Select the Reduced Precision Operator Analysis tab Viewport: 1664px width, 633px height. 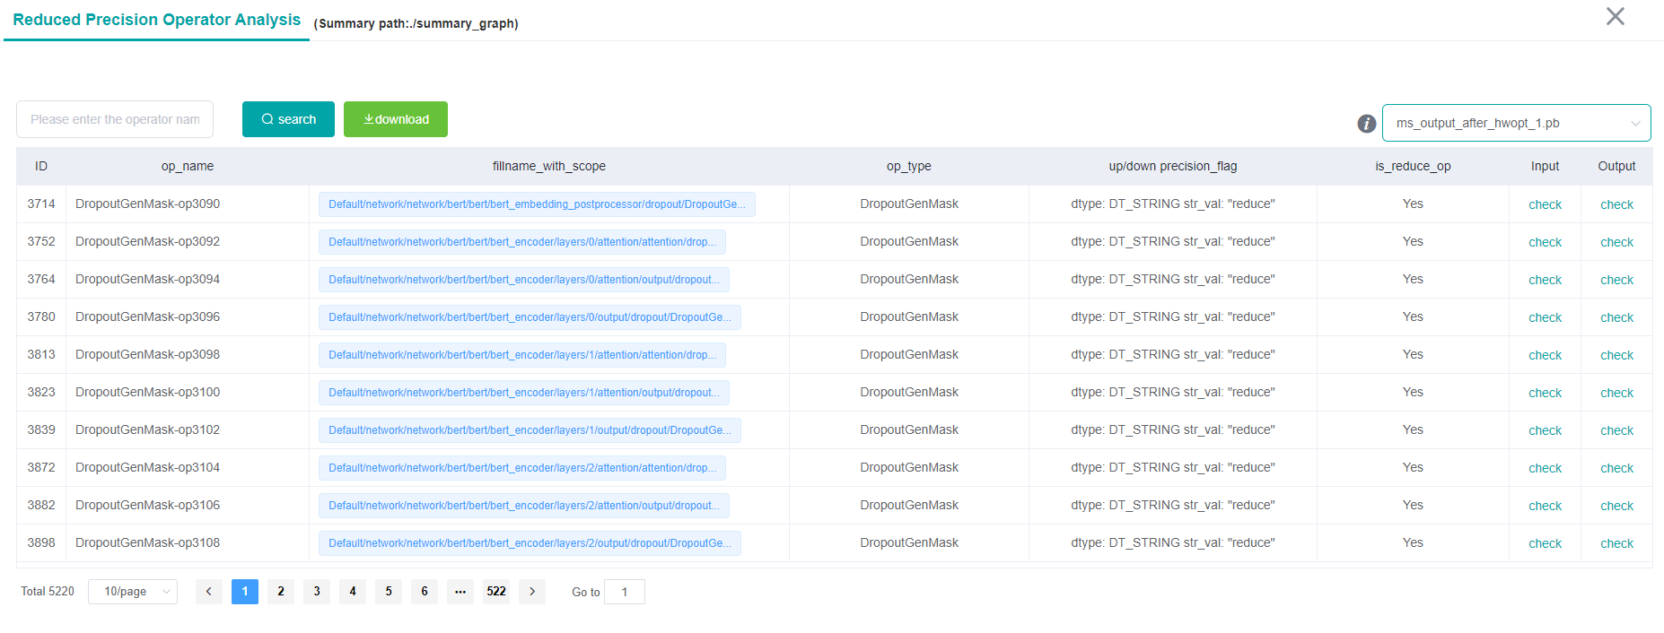156,21
